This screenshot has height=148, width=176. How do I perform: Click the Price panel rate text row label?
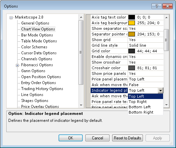(x=109, y=102)
